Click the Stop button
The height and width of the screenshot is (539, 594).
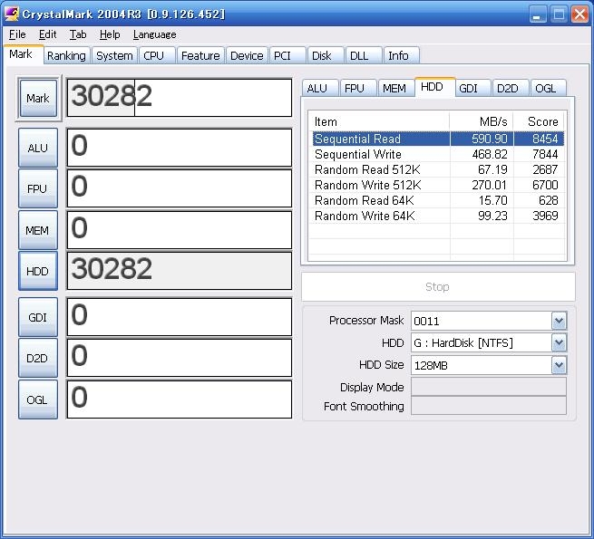pyautogui.click(x=438, y=286)
